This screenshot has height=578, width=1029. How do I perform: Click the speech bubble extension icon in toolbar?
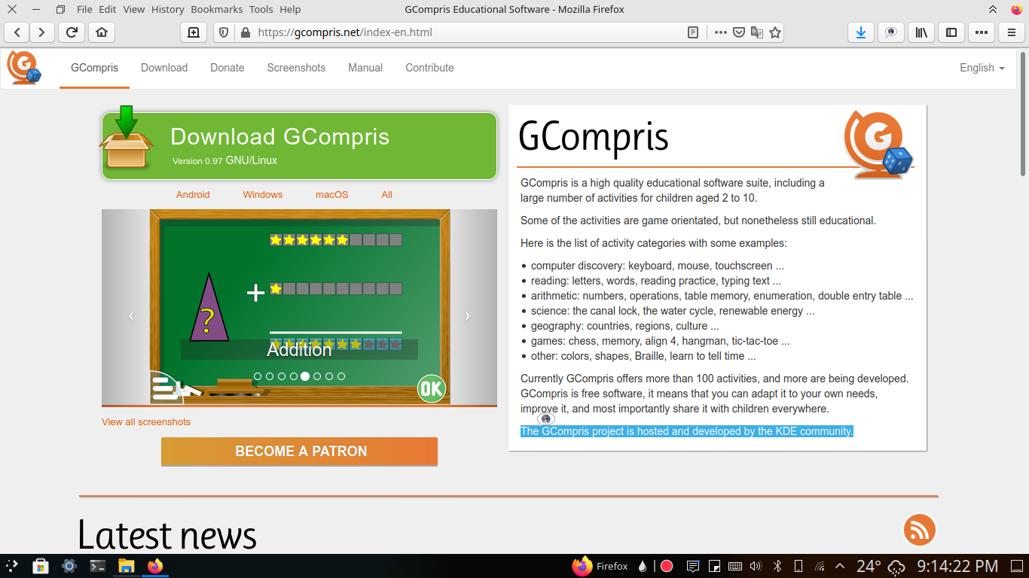click(891, 32)
